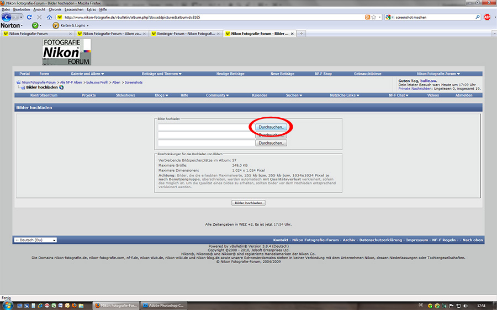This screenshot has height=310, width=497.
Task: Click the RSS feed icon in address bar
Action: (x=367, y=17)
